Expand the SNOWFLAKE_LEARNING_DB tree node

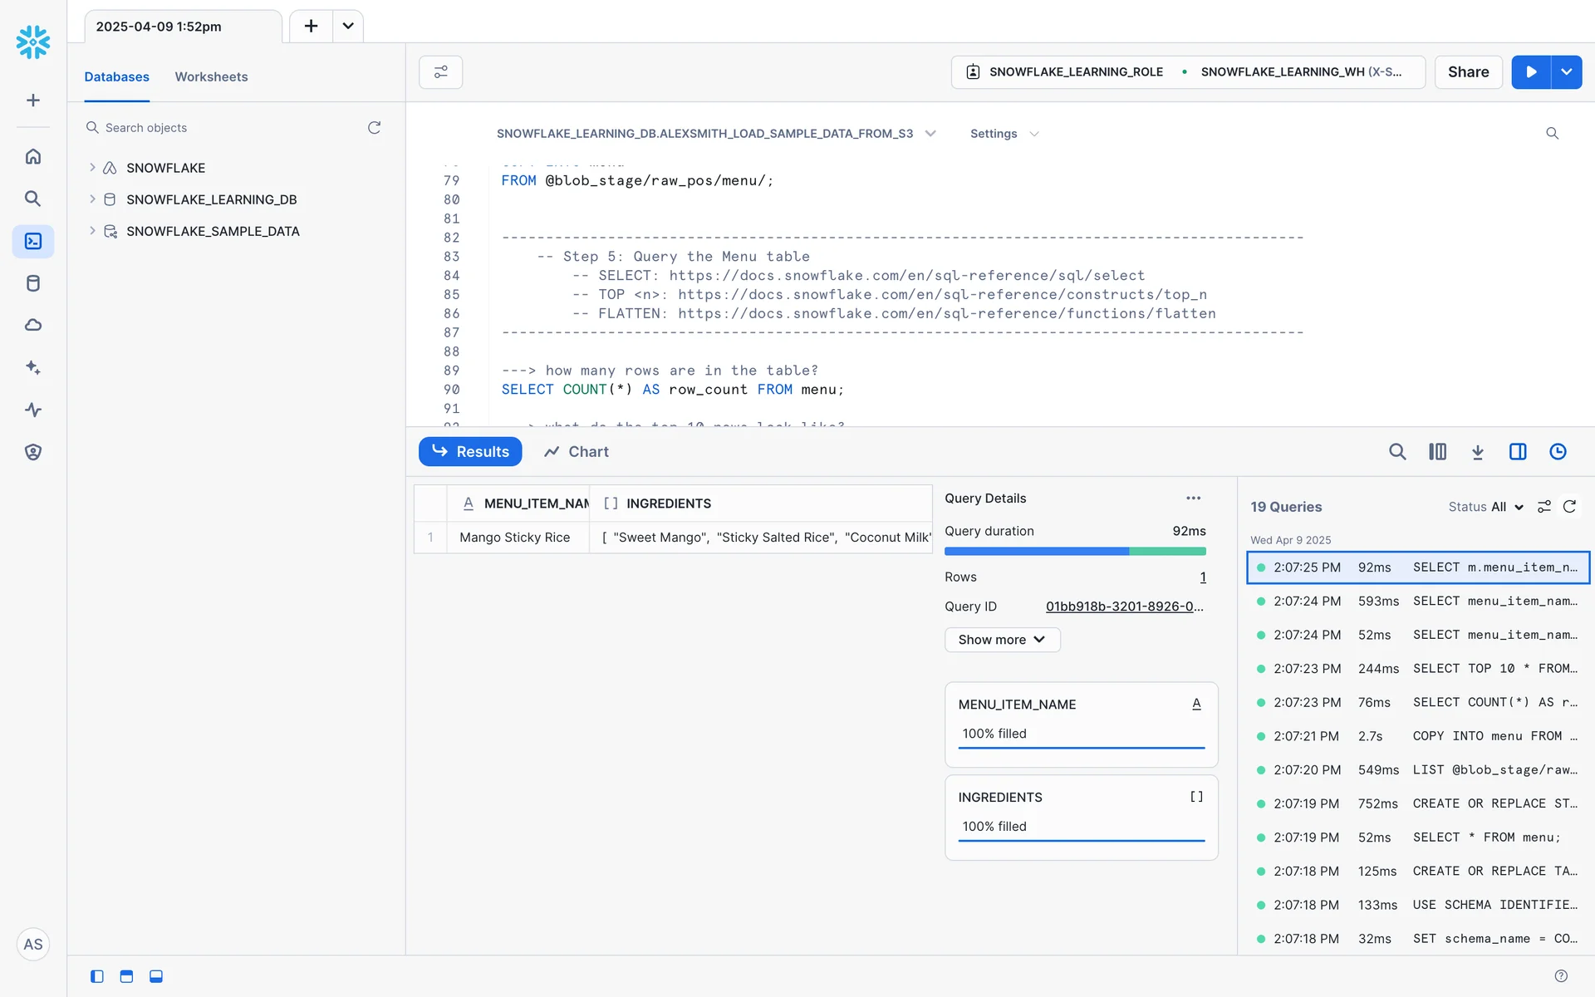(92, 199)
